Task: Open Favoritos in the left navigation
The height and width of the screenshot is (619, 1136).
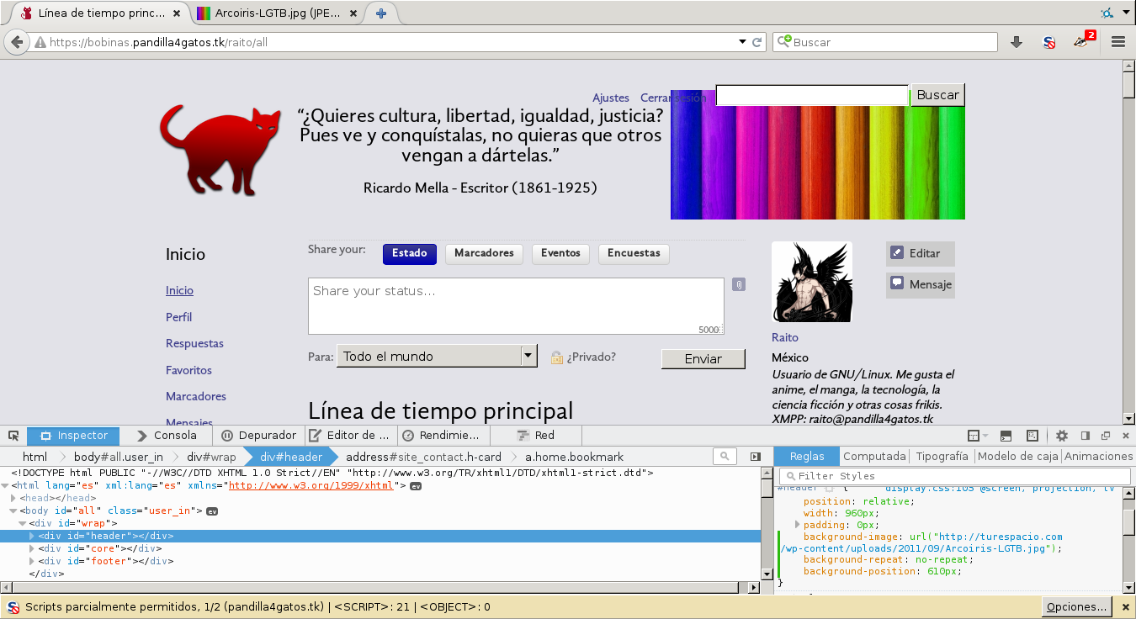Action: tap(188, 370)
